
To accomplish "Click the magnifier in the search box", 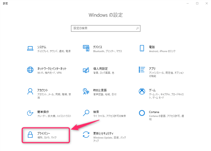I will pos(137,28).
